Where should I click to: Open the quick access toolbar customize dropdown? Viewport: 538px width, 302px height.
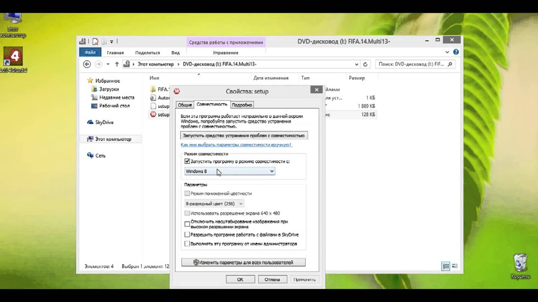point(111,42)
